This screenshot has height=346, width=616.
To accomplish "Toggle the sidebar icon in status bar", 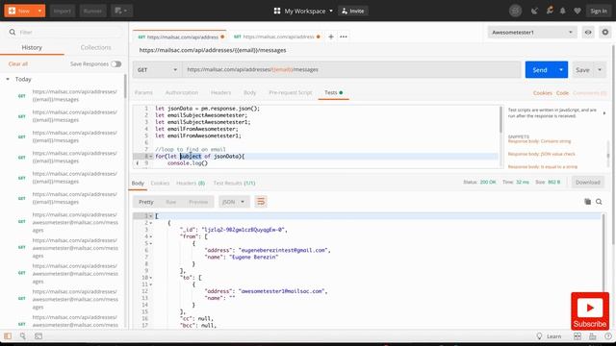I will coord(8,336).
